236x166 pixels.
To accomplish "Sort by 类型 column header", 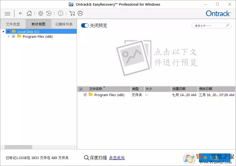I will [x=137, y=89].
